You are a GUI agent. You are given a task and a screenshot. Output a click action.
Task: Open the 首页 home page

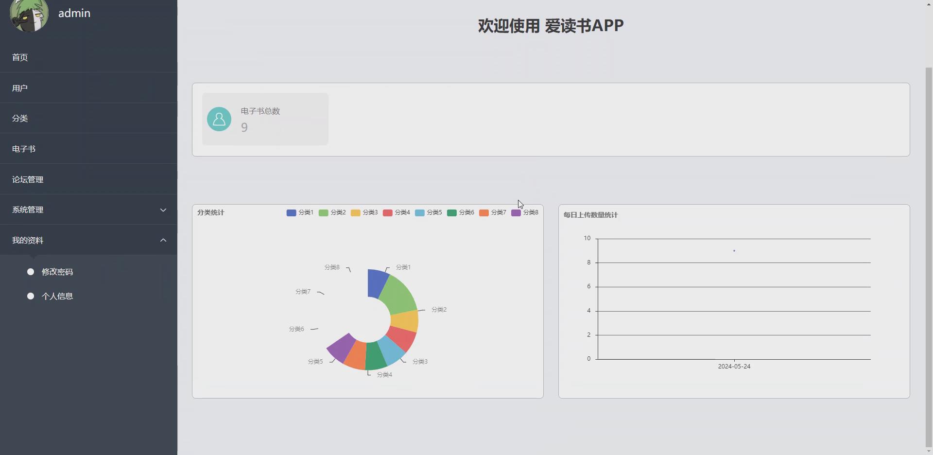coord(19,57)
